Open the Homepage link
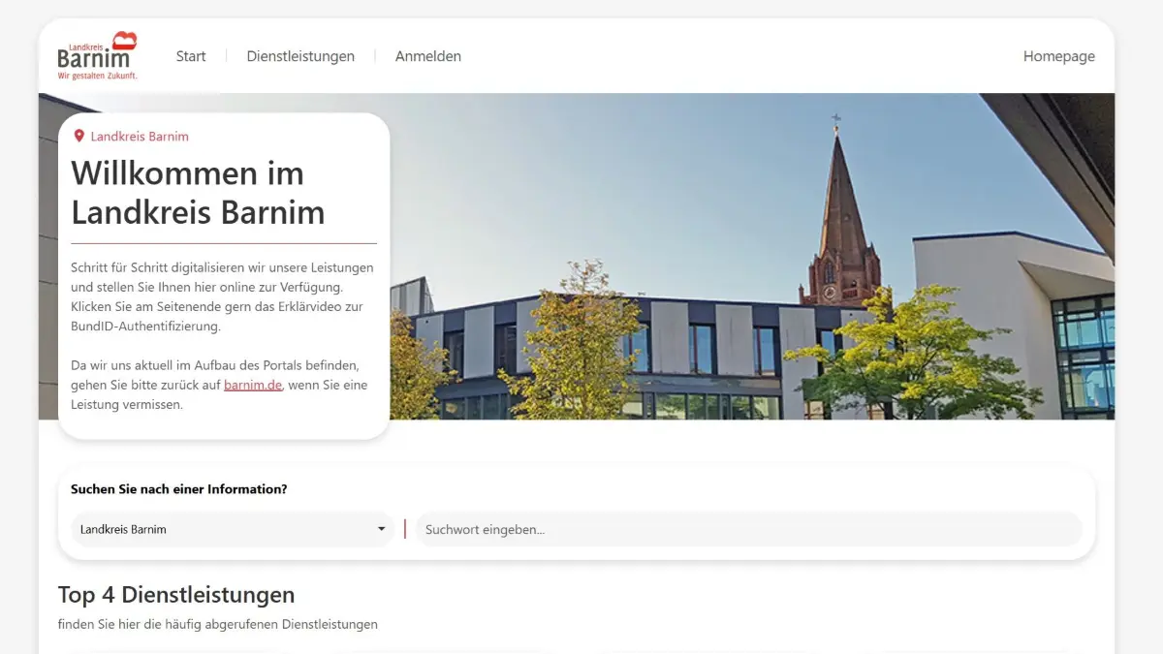1163x654 pixels. click(x=1058, y=56)
